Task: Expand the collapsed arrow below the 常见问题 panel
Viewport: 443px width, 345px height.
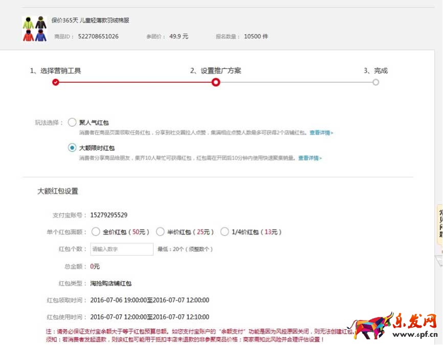Action: (439, 261)
